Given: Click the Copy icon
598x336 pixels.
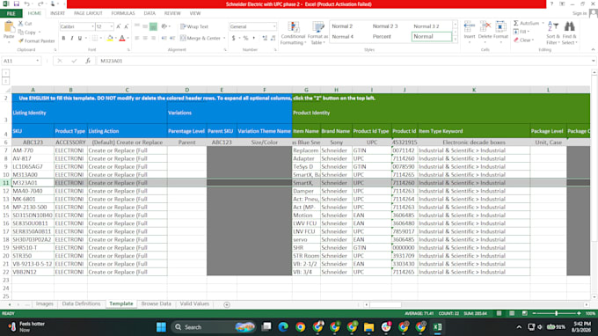Looking at the screenshot, I should 20,33.
